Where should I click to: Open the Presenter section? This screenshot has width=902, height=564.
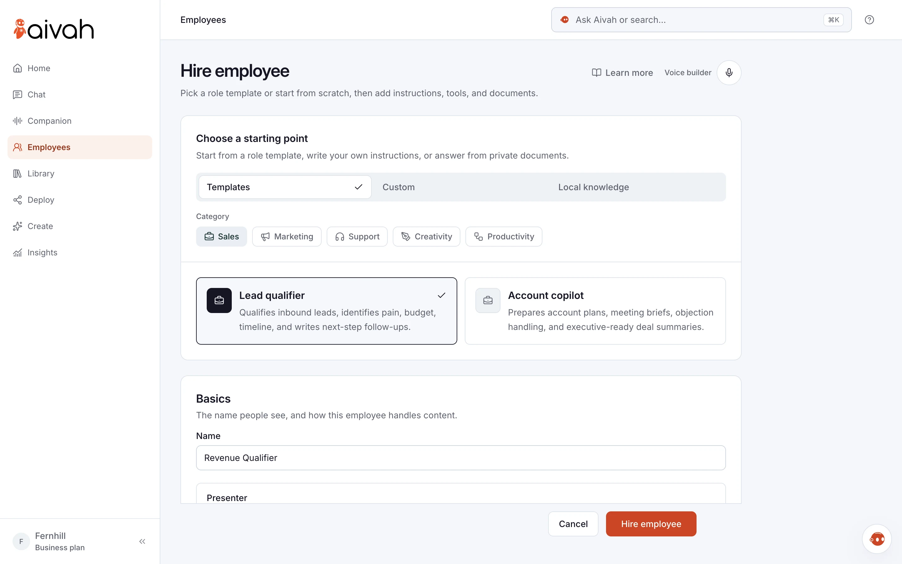461,494
